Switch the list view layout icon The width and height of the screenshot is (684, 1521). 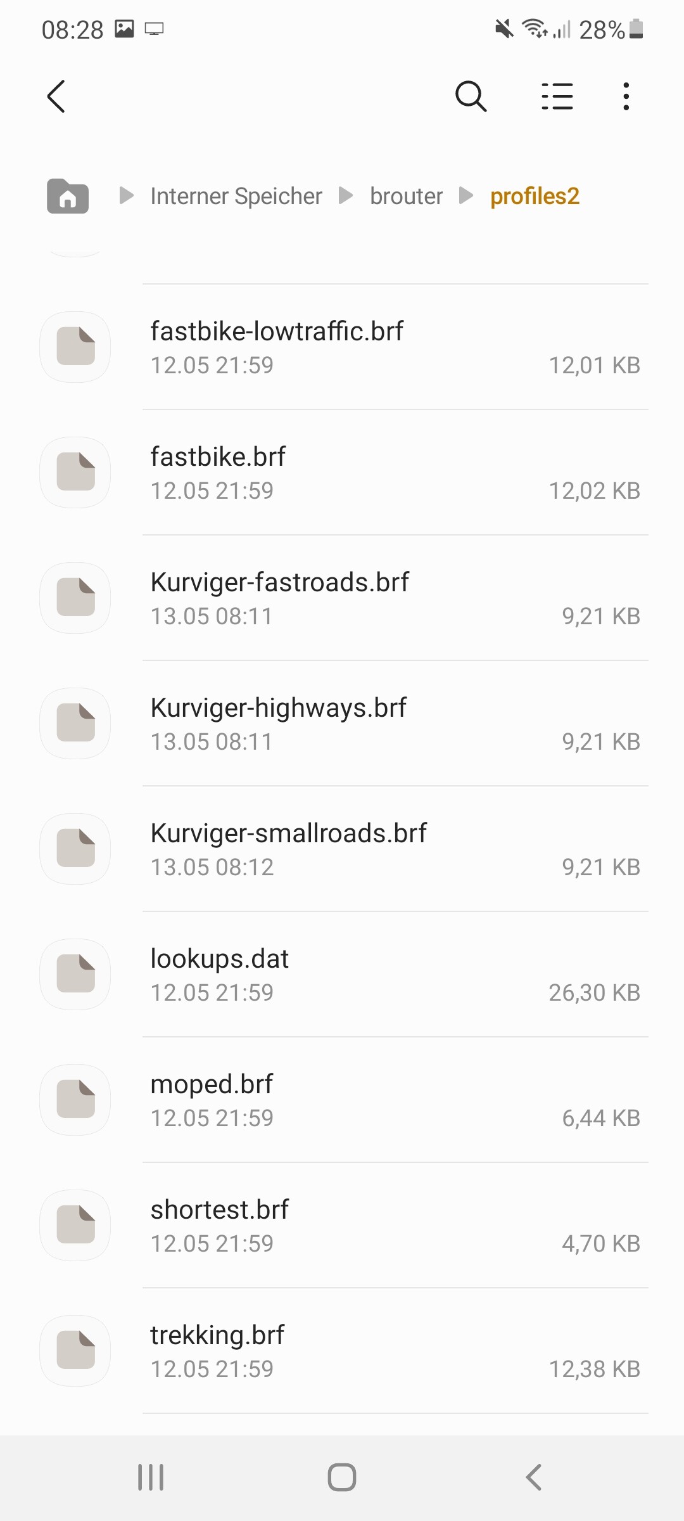pos(557,96)
